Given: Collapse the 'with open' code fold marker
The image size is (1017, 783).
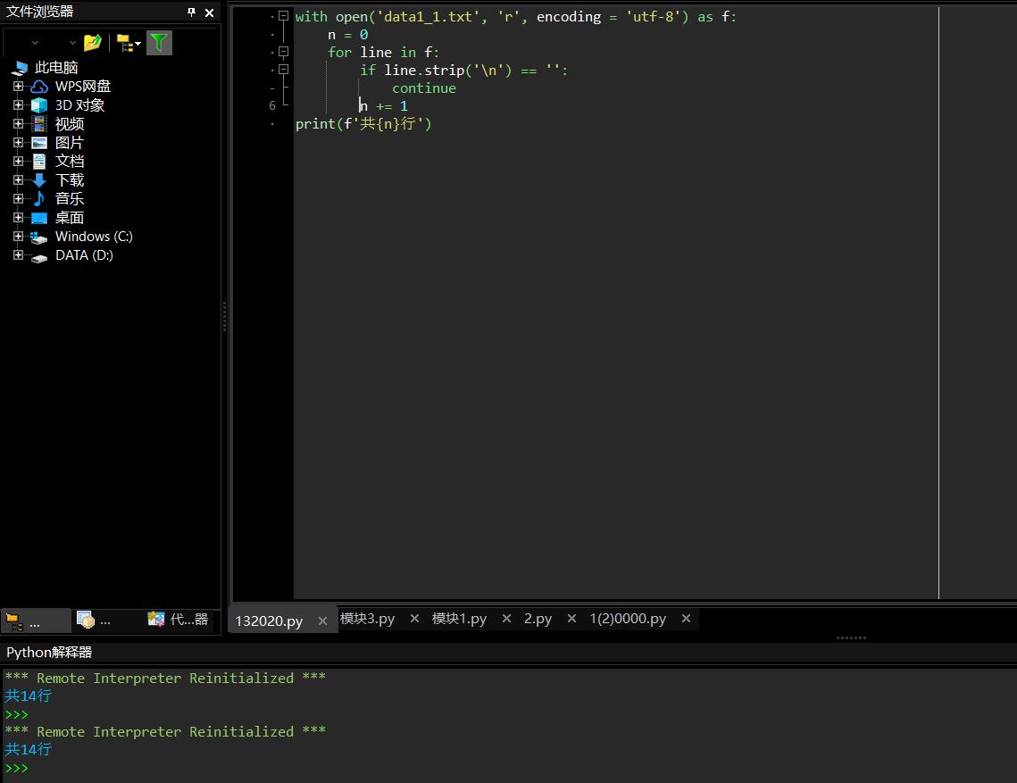Looking at the screenshot, I should 283,16.
